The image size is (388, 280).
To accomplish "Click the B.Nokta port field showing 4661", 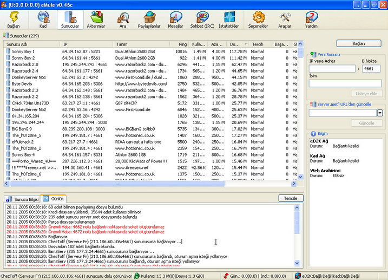I will [x=371, y=69].
